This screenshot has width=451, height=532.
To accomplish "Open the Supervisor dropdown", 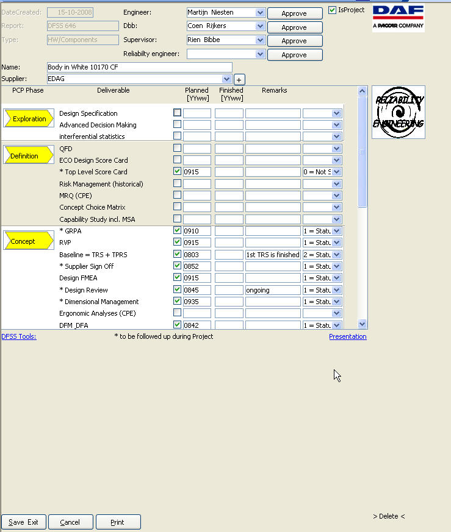I will 260,40.
